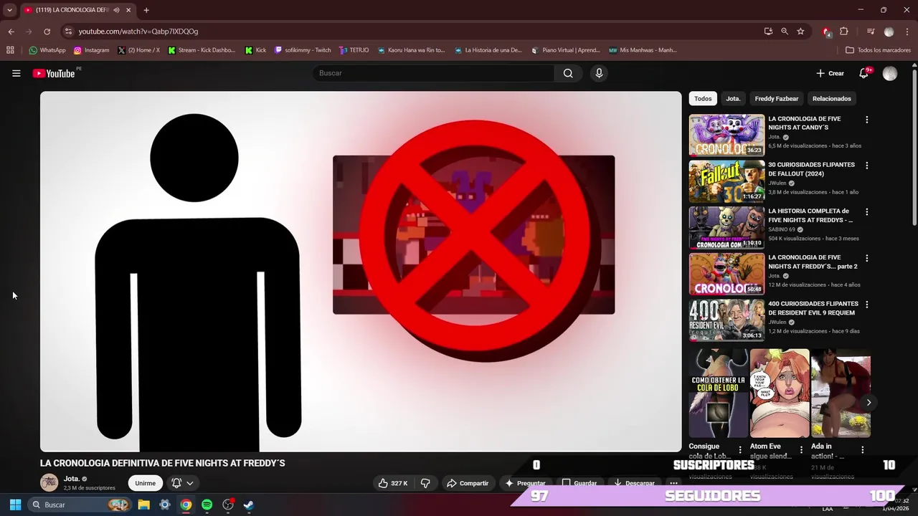The image size is (918, 516).
Task: Select the Relacionados filter chip
Action: pos(832,98)
